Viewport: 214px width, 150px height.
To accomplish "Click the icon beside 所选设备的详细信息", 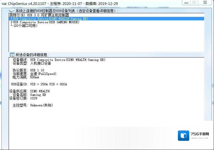I will point(12,55).
